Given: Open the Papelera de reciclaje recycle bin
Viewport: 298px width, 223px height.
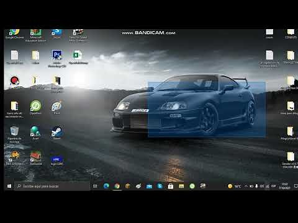Looking at the screenshot, I should 14,134.
